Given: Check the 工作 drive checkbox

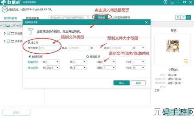Looking at the screenshot, I should (x=4, y=26).
